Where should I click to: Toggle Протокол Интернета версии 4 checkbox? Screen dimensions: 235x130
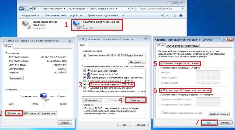point(85,84)
